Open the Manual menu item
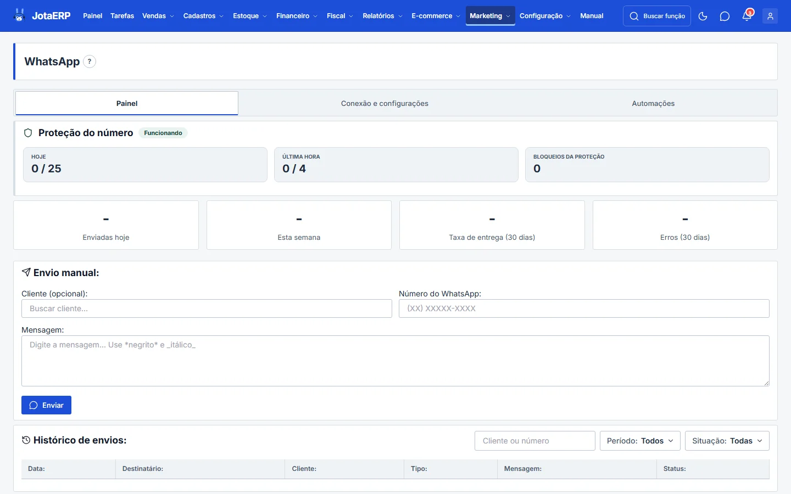Viewport: 791px width, 494px height. click(x=592, y=16)
